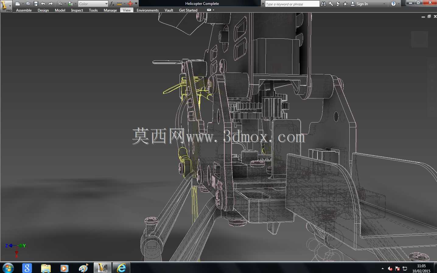Viewport: 437px width, 273px height.
Task: Click the key subscription icon
Action: pyautogui.click(x=331, y=4)
